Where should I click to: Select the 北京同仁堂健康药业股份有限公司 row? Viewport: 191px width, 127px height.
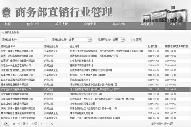95,70
